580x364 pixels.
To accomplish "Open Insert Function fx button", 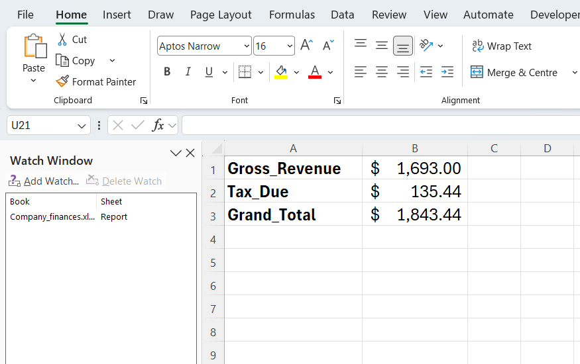I will (158, 126).
